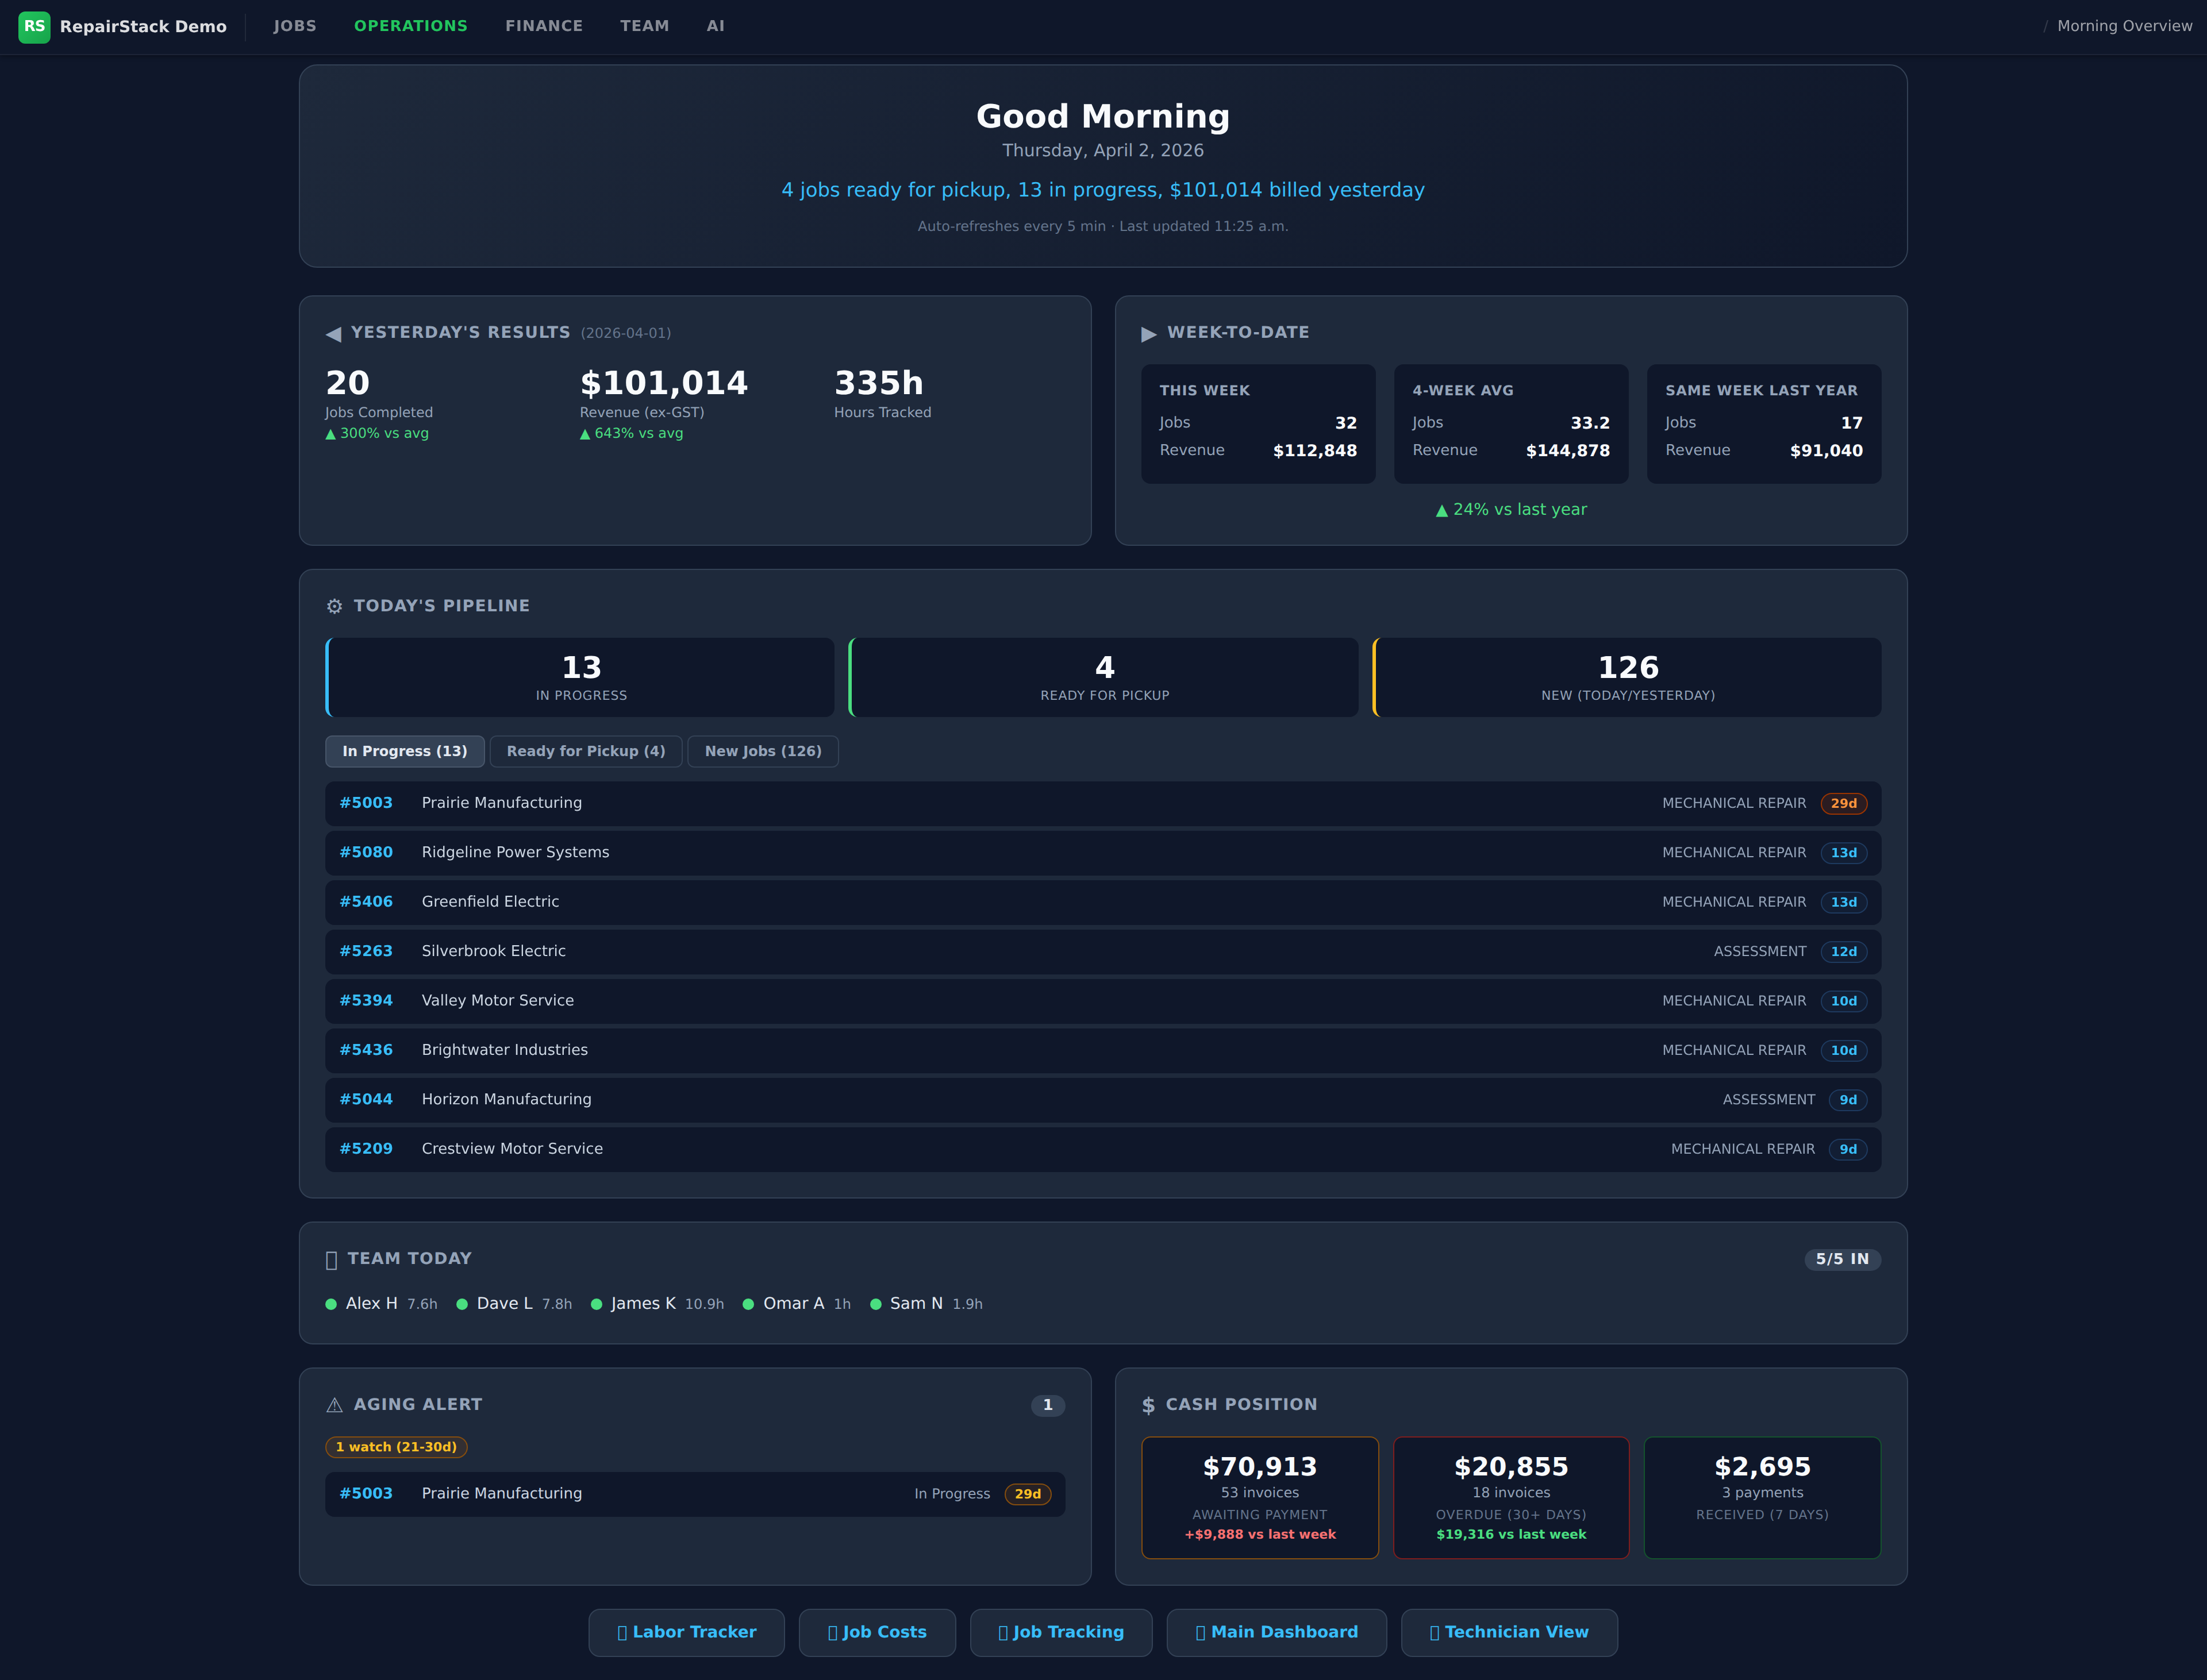Open the Technician View button
This screenshot has width=2207, height=1680.
point(1509,1632)
